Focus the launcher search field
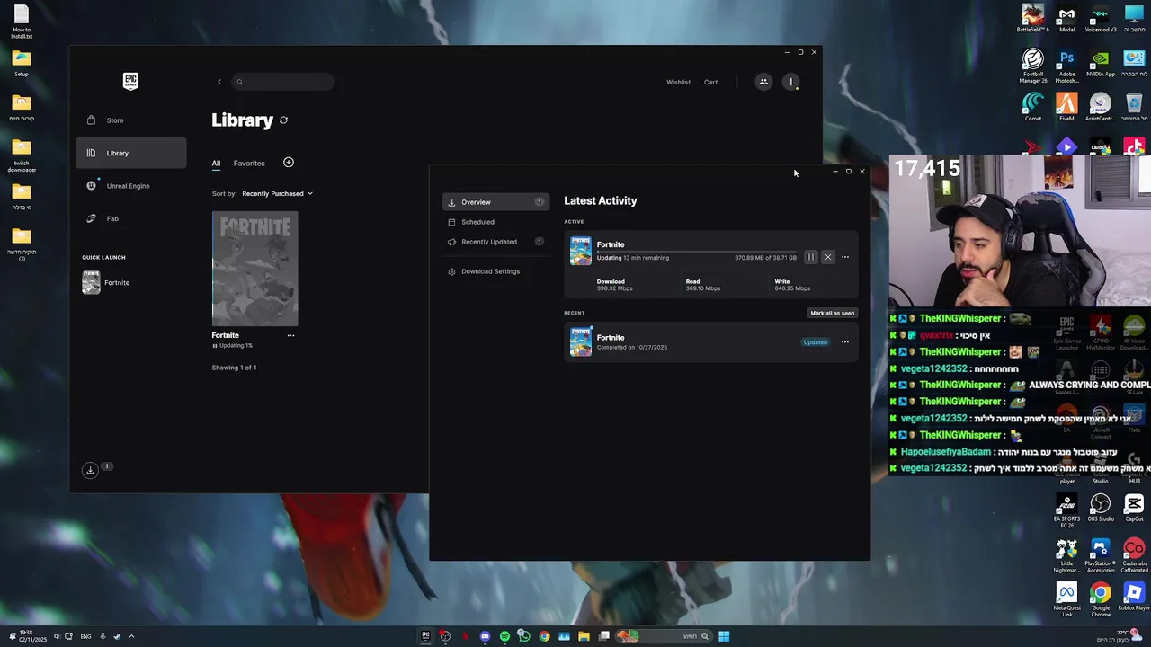The image size is (1151, 647). coord(282,82)
